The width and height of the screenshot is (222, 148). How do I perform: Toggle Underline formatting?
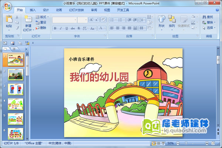(x=67, y=28)
